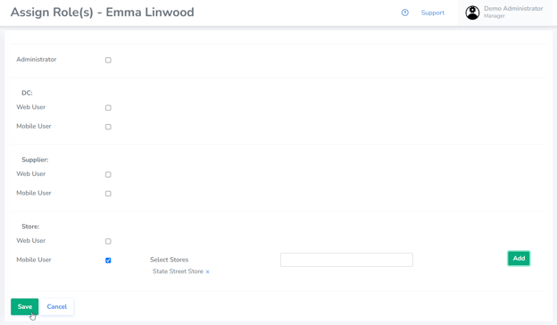Tick Supplier Web User checkbox
557x325 pixels.
tap(108, 174)
